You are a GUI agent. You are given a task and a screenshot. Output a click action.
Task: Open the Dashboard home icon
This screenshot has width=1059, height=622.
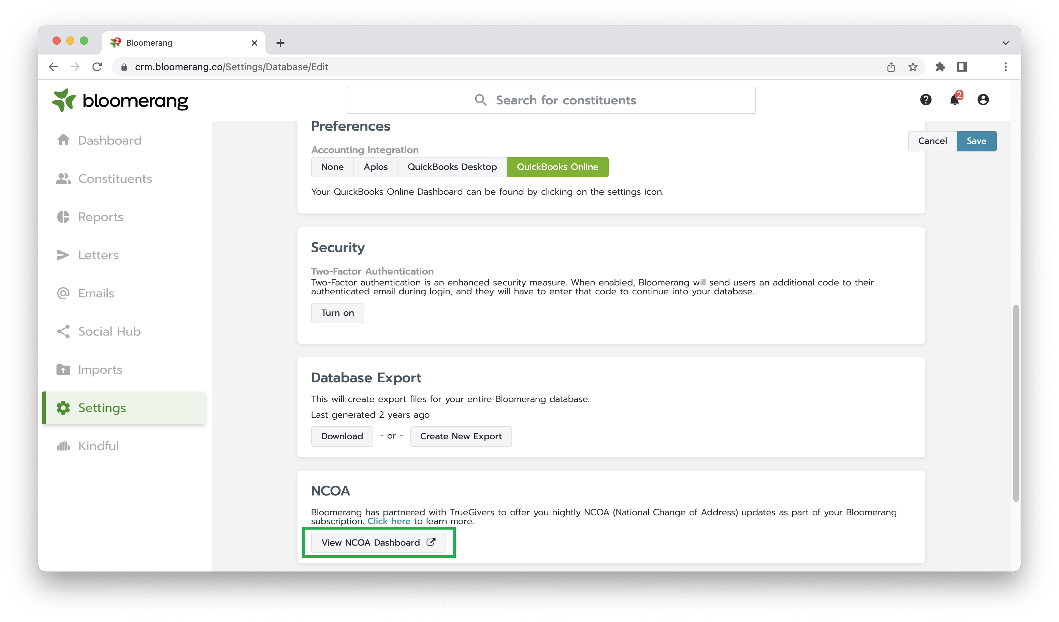pos(63,140)
